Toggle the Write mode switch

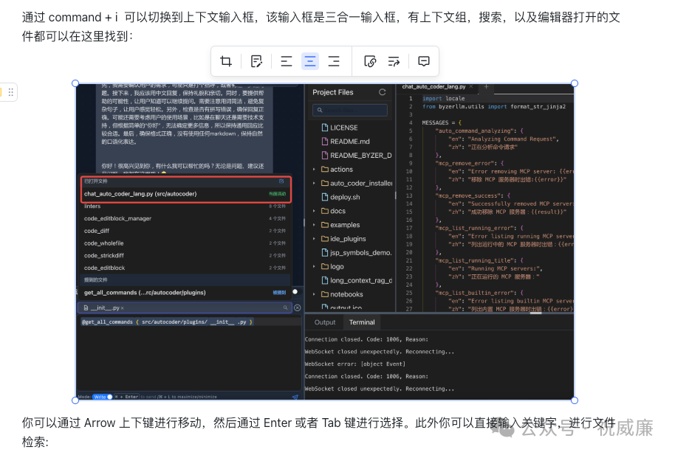tap(103, 397)
